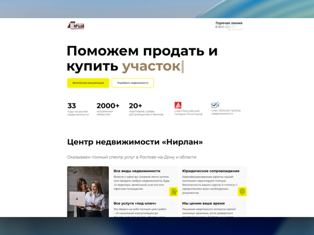Click the Юридическое сопровождение card title

click(211, 171)
